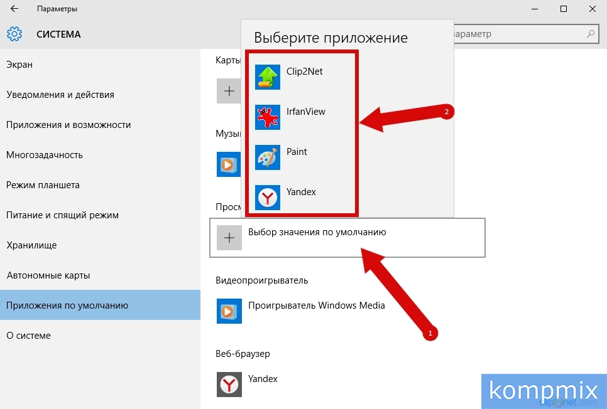The width and height of the screenshot is (607, 409).
Task: Click the plus icon next to Выбор значения по умолчанию
Action: (229, 238)
